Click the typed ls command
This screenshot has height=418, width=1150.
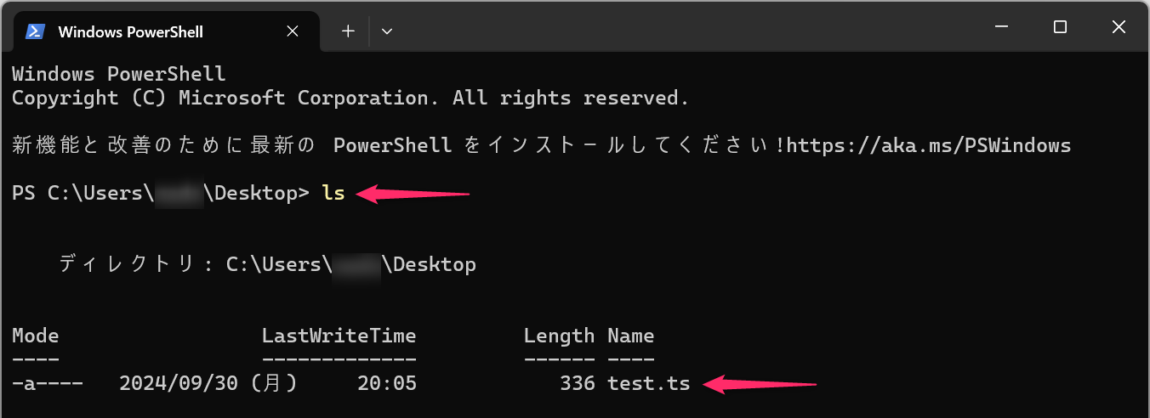tap(333, 193)
